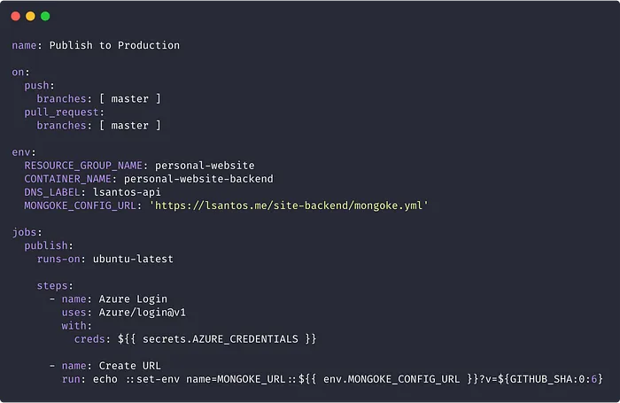This screenshot has width=620, height=403.
Task: Click the 'Publish to Production' workflow name
Action: 114,45
